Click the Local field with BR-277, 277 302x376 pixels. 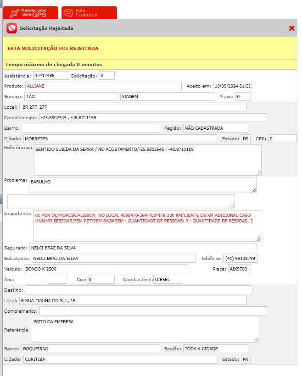coord(133,107)
